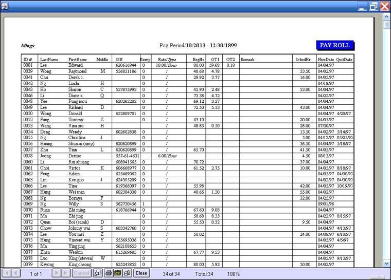Open the window system menu icon
This screenshot has width=391, height=280.
(x=5, y=6)
